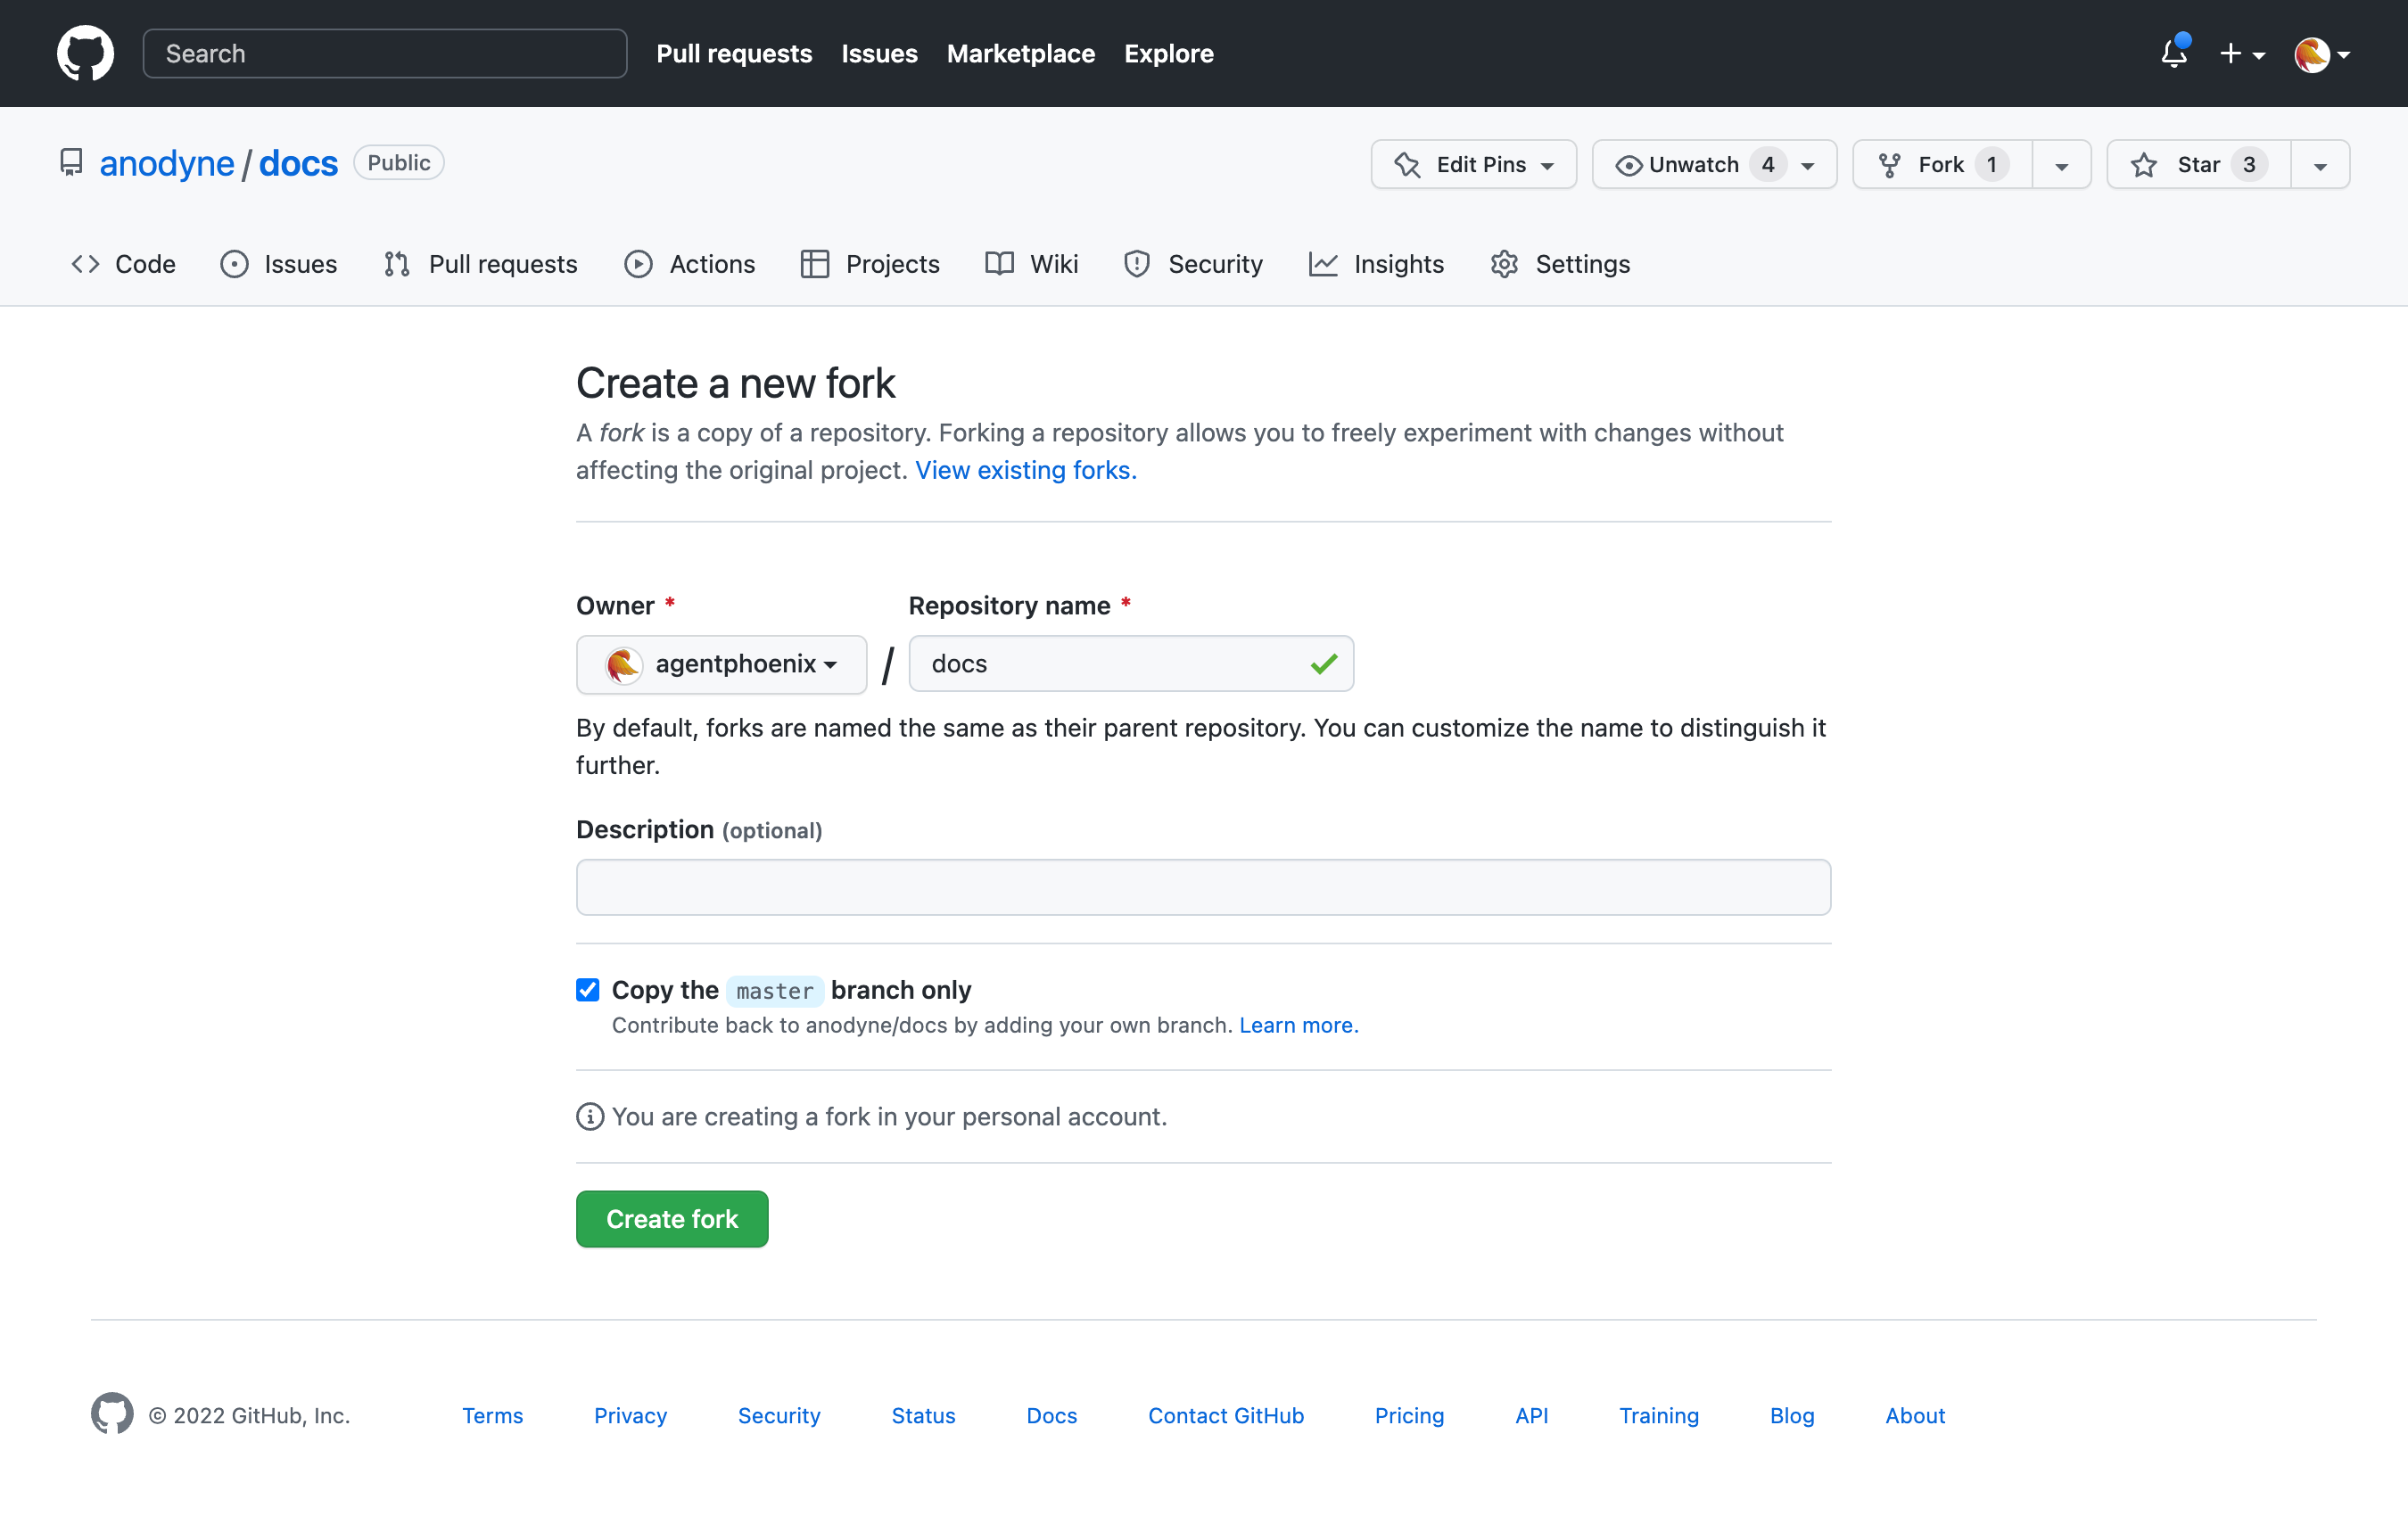
Task: Click the Projects tab table icon
Action: pos(815,264)
